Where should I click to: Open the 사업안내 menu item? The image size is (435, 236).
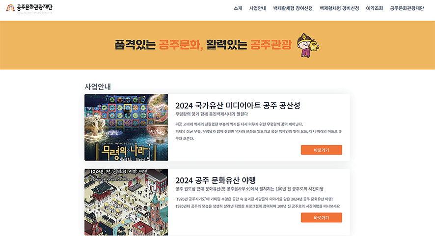[x=257, y=8]
